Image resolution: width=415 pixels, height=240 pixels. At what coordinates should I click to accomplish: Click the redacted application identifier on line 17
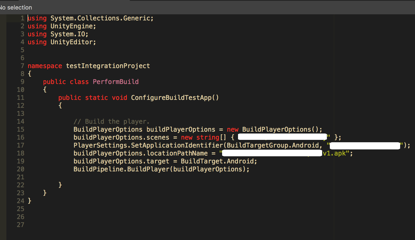[x=365, y=145]
